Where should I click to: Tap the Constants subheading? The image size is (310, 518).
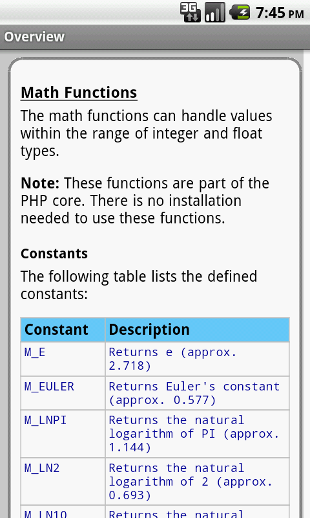54,253
